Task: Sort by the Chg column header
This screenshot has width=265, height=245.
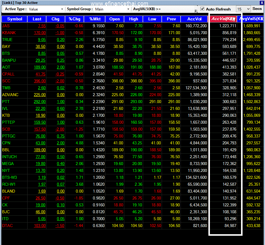Action: (55, 19)
